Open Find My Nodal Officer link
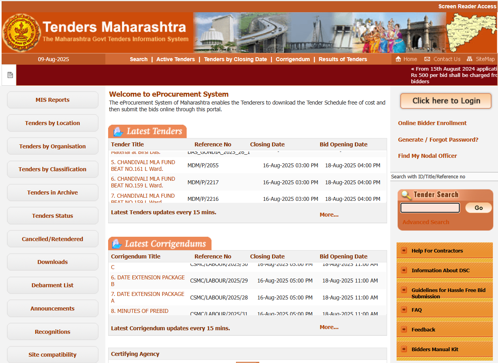Image resolution: width=498 pixels, height=363 pixels. (427, 156)
